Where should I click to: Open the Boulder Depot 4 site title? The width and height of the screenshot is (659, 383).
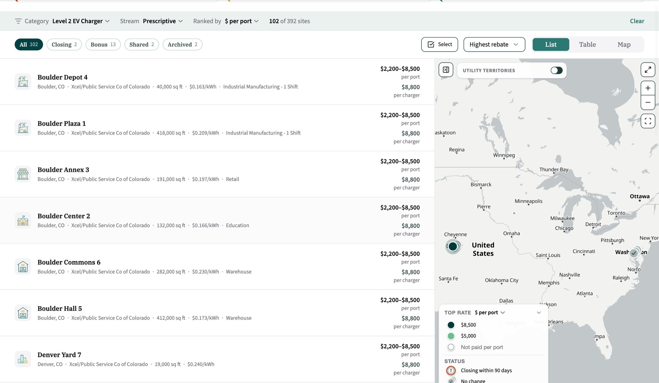(62, 77)
